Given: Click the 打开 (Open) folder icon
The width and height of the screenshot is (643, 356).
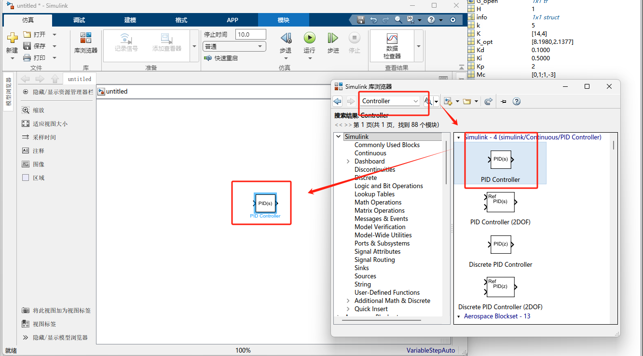Looking at the screenshot, I should pos(27,35).
